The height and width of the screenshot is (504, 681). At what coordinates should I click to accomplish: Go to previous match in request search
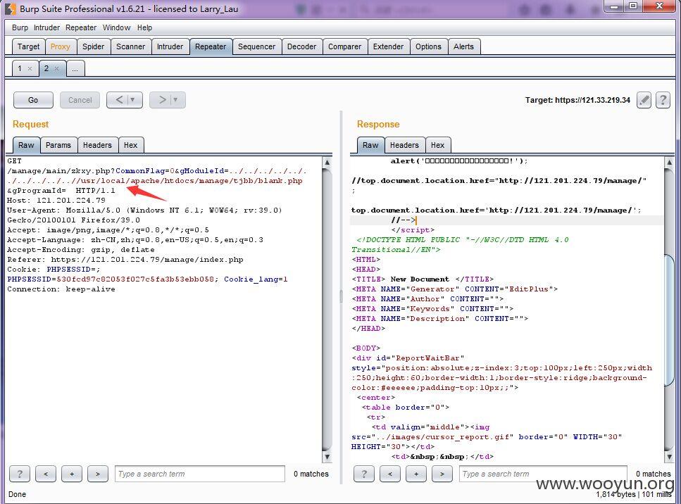click(x=46, y=474)
